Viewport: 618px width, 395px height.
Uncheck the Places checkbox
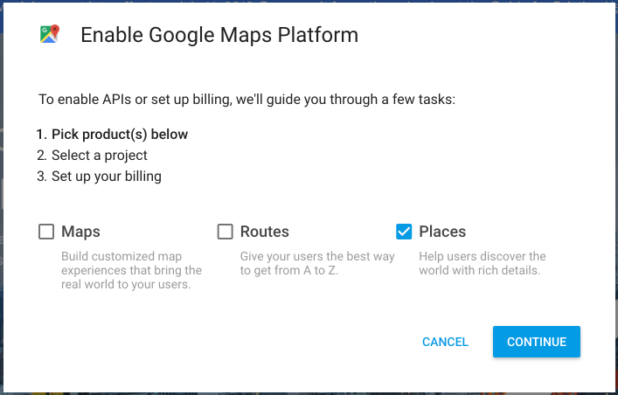[x=404, y=232]
